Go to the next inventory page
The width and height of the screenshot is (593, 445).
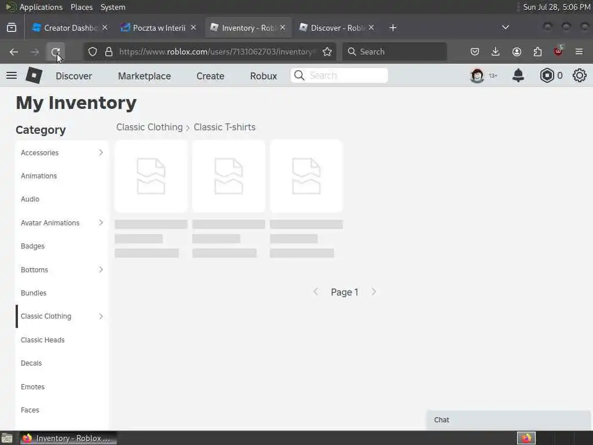tap(374, 292)
